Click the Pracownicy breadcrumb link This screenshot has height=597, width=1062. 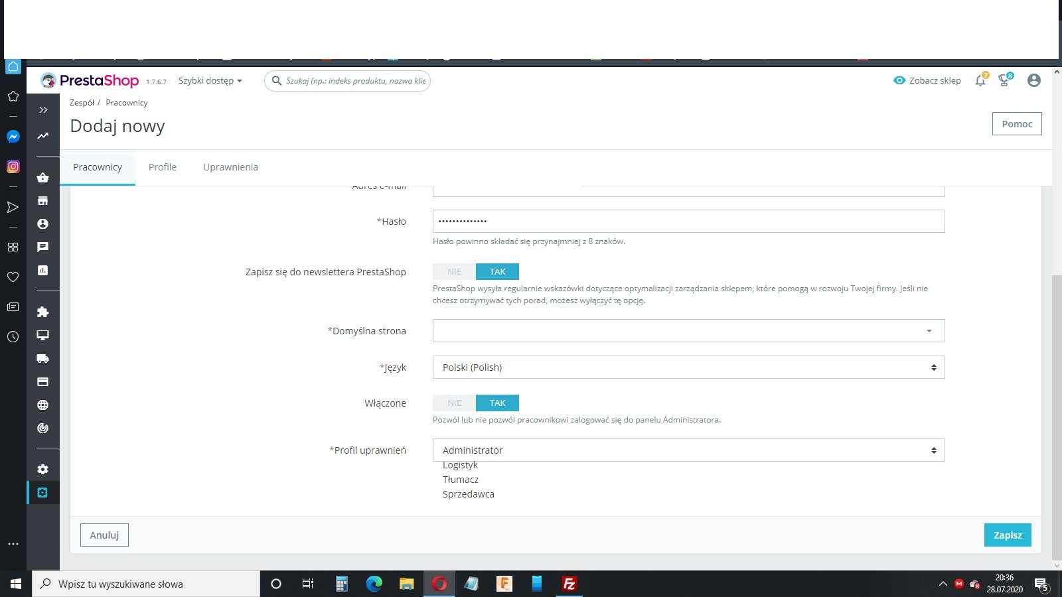click(127, 103)
